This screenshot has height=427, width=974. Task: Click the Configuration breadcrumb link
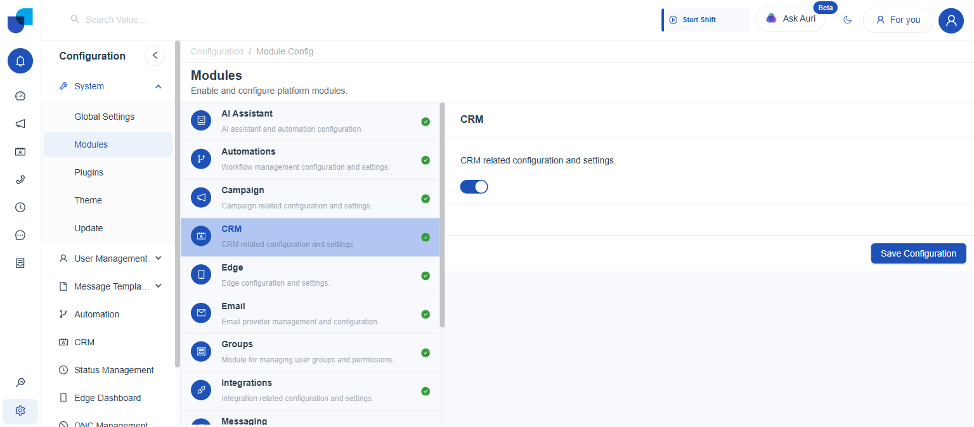click(217, 51)
